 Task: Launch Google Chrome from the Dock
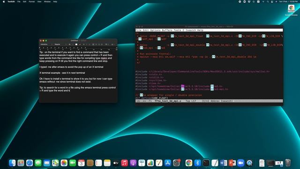click(x=188, y=163)
